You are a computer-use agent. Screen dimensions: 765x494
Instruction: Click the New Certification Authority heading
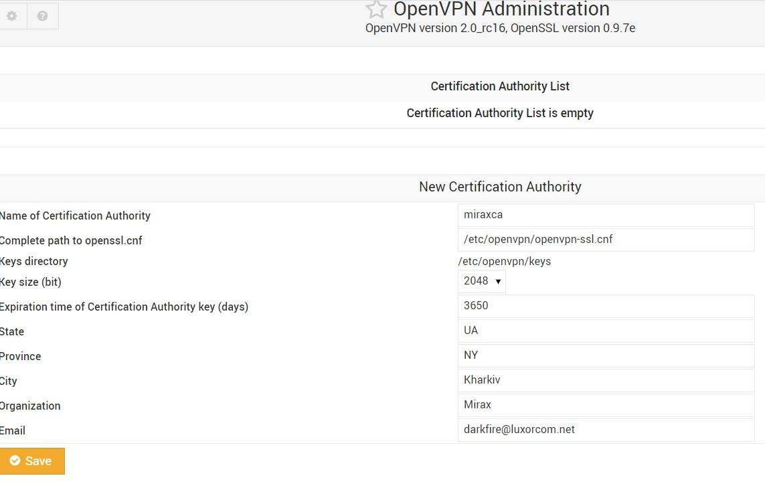click(500, 187)
